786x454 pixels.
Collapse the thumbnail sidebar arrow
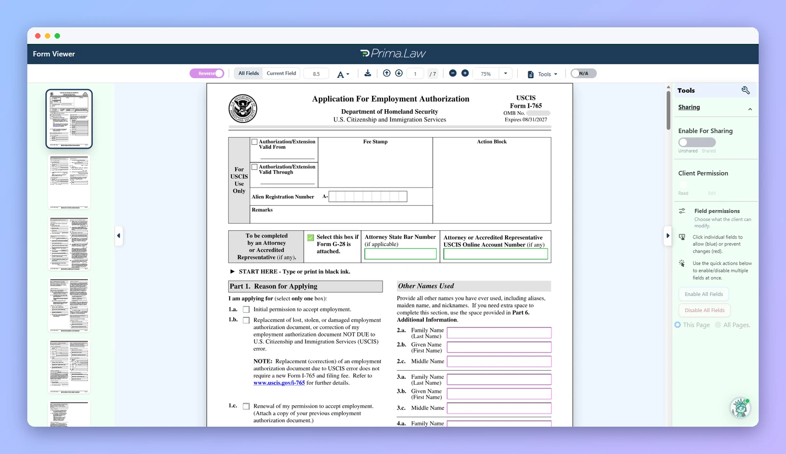pyautogui.click(x=118, y=236)
